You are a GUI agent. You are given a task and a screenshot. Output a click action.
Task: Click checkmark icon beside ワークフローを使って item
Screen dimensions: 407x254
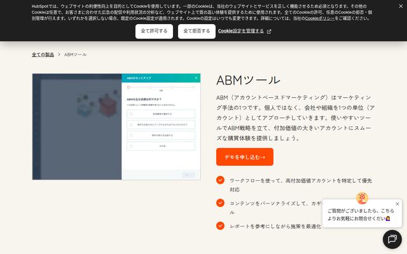220,180
